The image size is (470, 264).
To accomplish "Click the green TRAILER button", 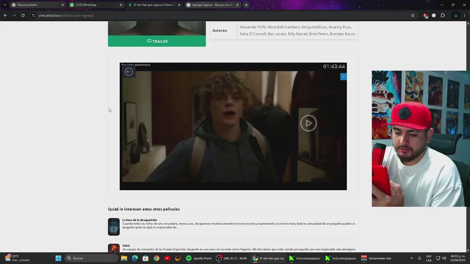I will click(157, 41).
